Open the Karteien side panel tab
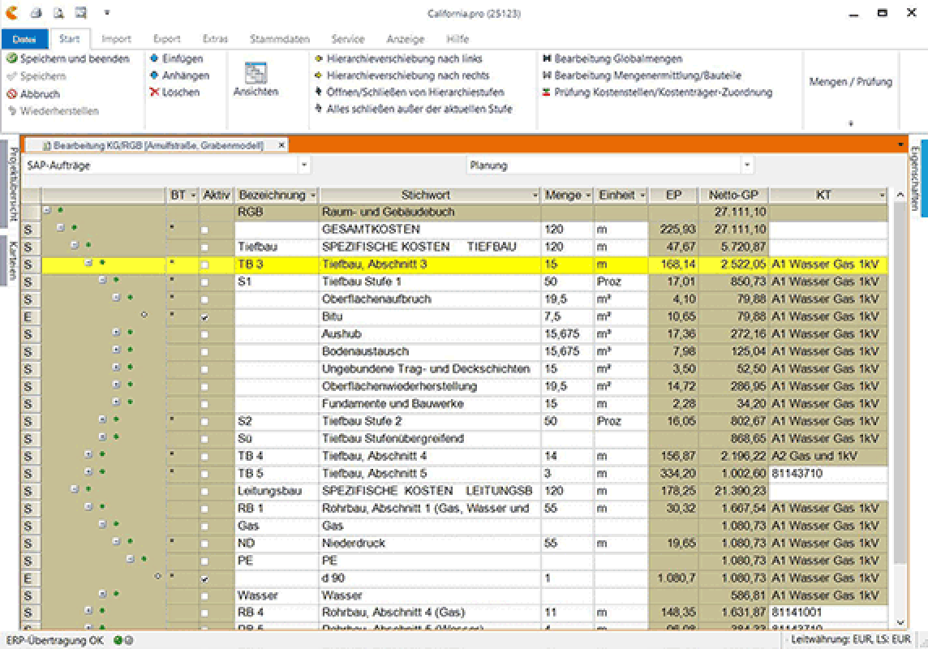 12,260
